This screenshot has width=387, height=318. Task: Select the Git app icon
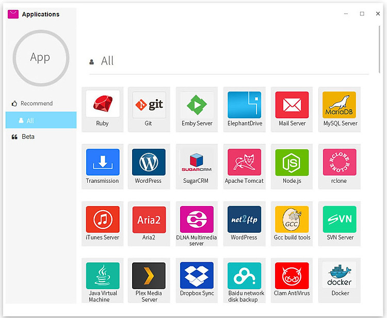click(149, 105)
